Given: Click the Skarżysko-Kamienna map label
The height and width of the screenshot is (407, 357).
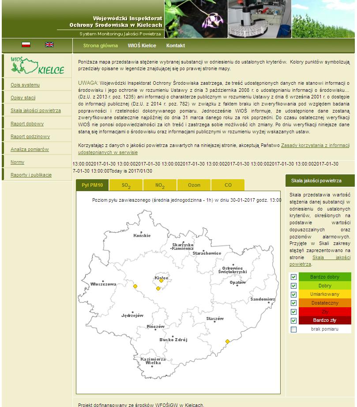Looking at the screenshot, I should click(182, 247).
